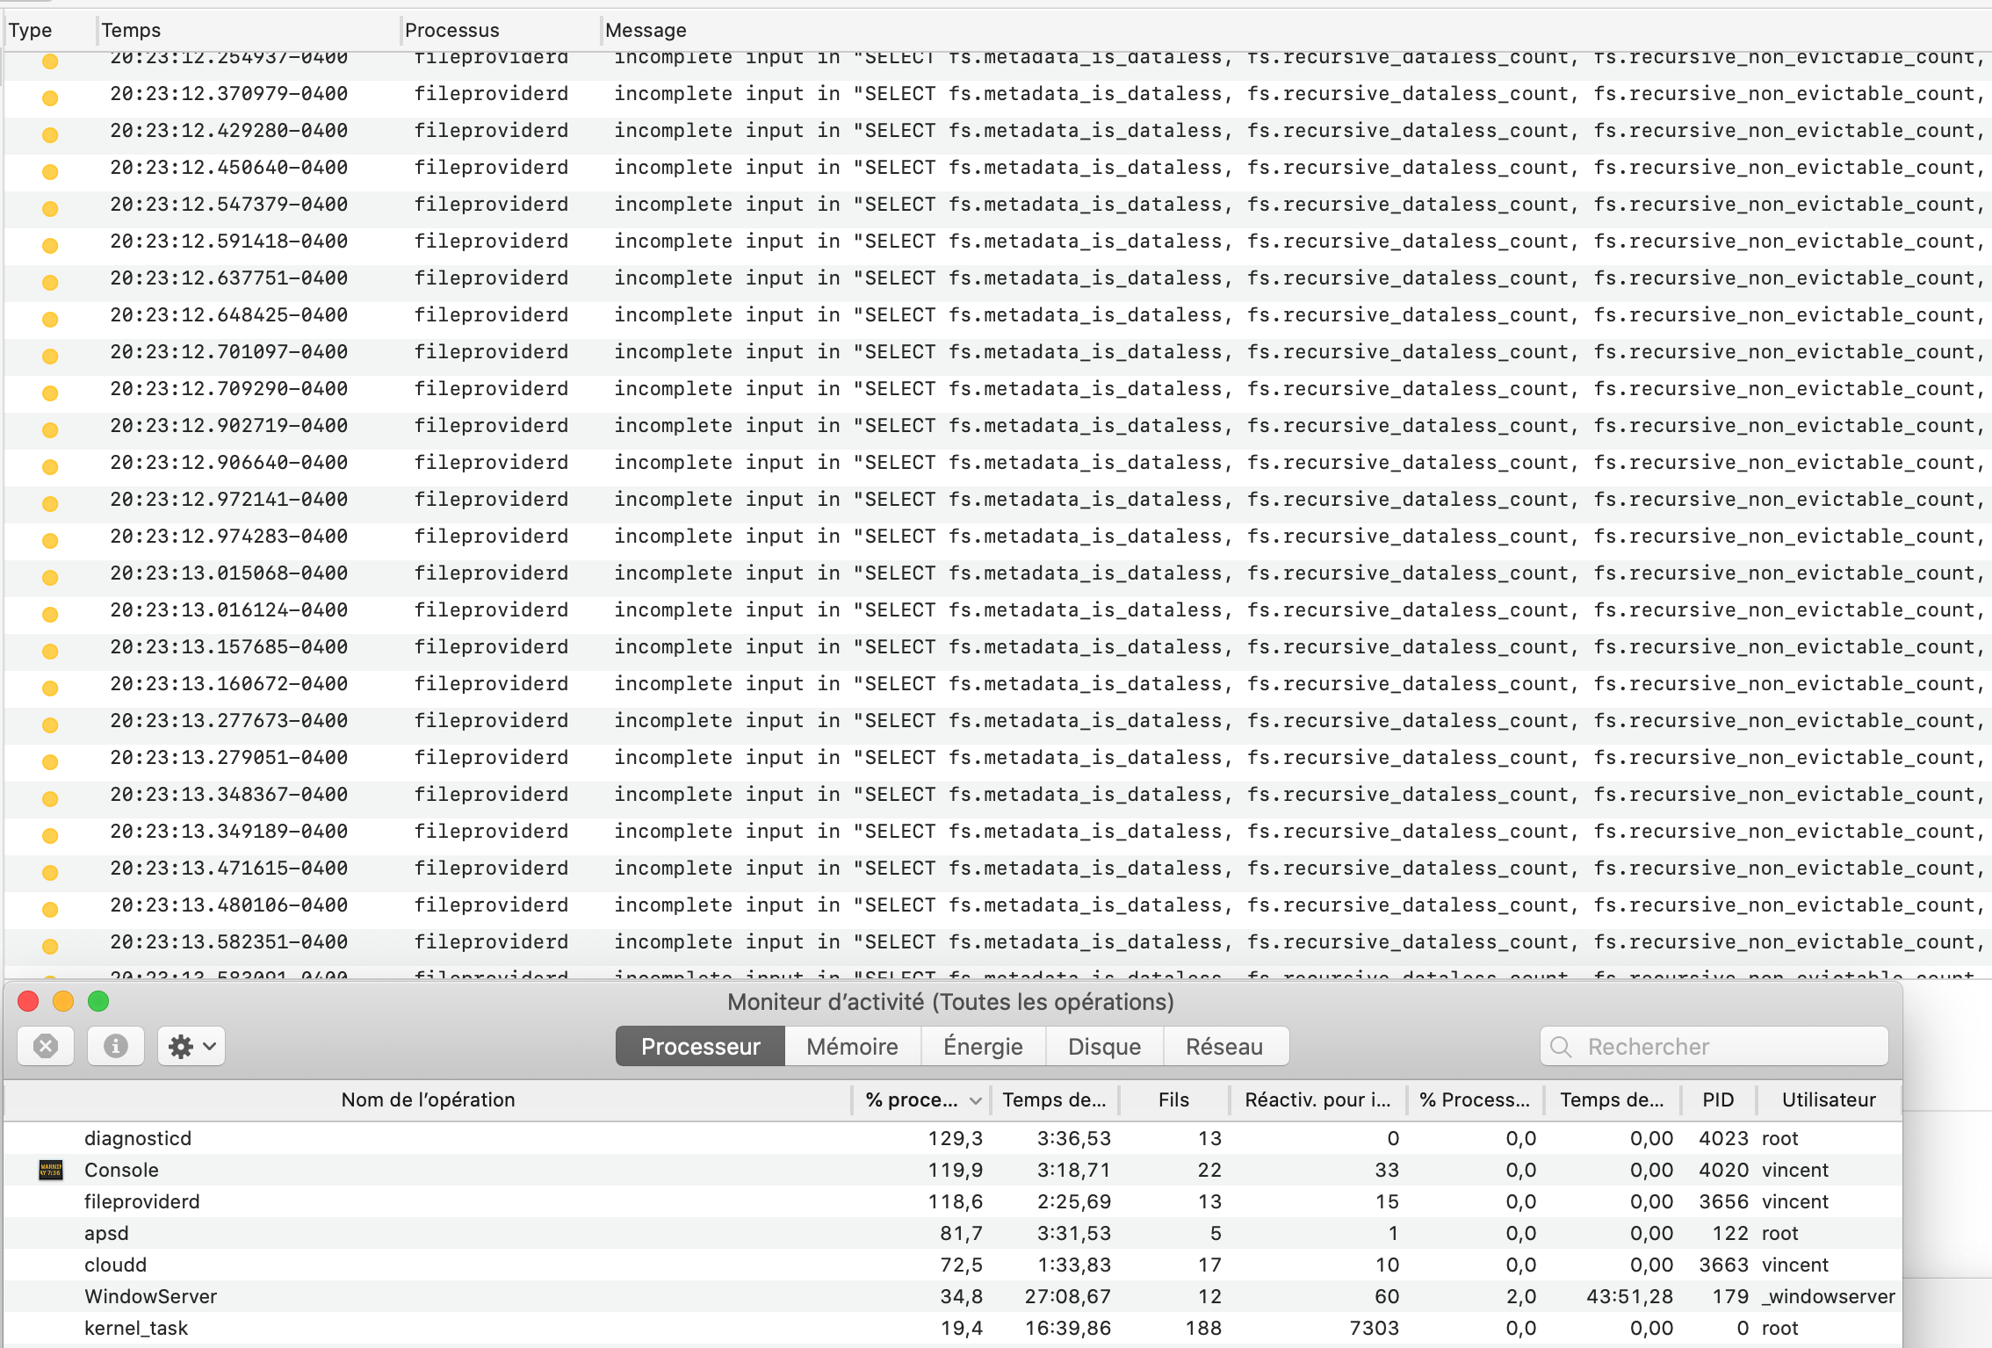Open the Disque tab

[1104, 1047]
